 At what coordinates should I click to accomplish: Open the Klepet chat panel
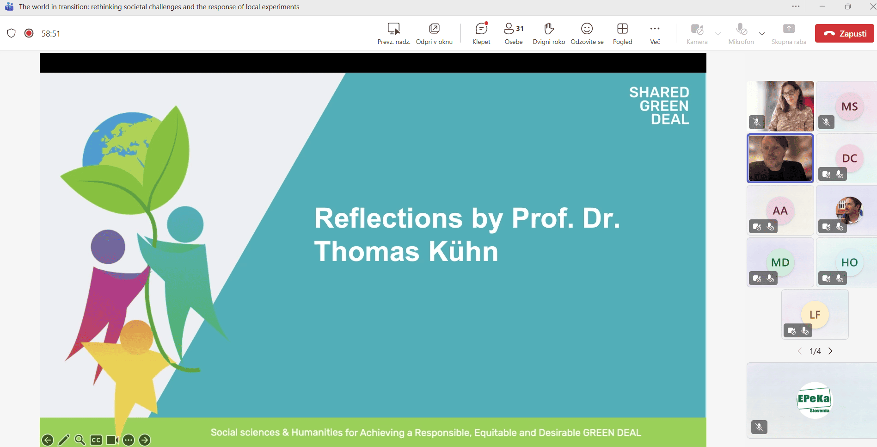[x=481, y=33]
